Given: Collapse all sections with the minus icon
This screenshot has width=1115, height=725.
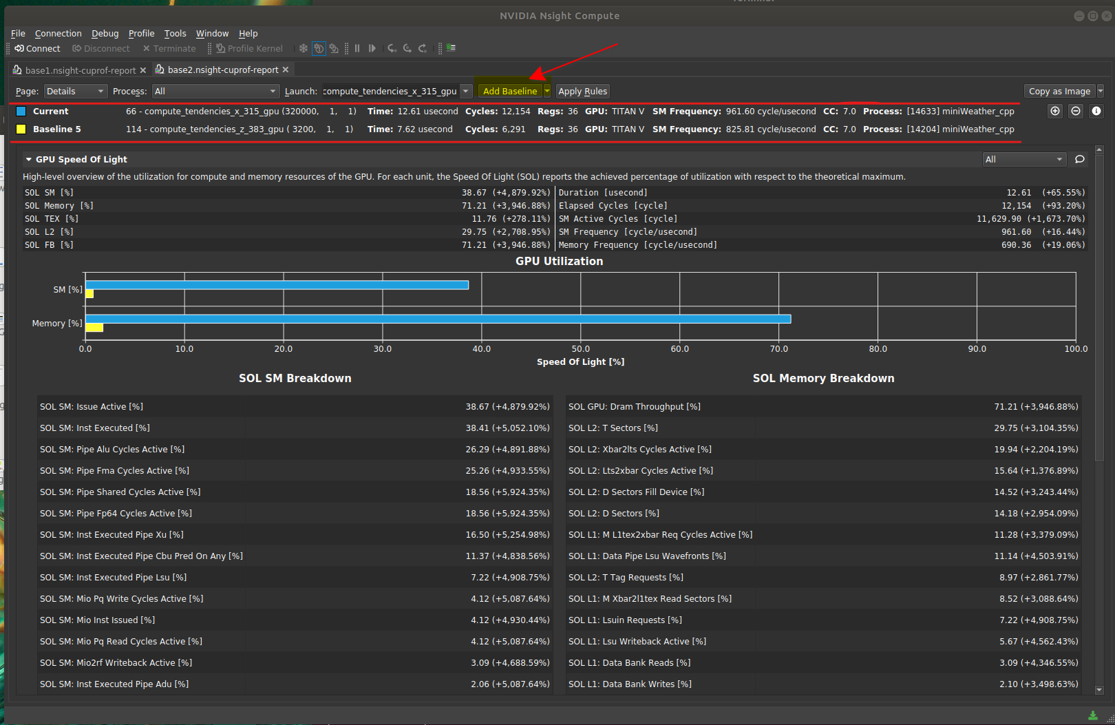Looking at the screenshot, I should (x=1076, y=111).
